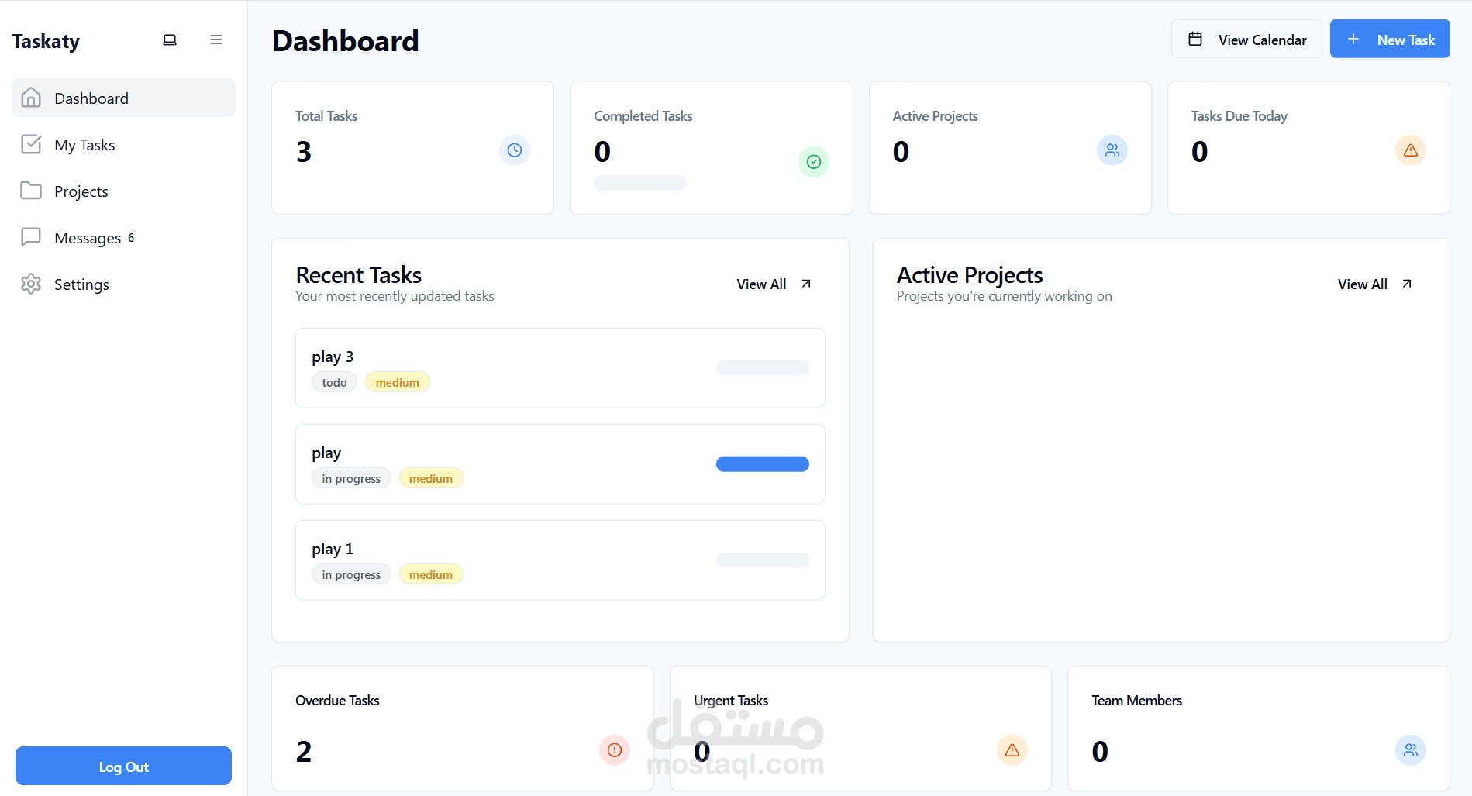Open the Dashboard menu item
1472x796 pixels.
tap(123, 98)
